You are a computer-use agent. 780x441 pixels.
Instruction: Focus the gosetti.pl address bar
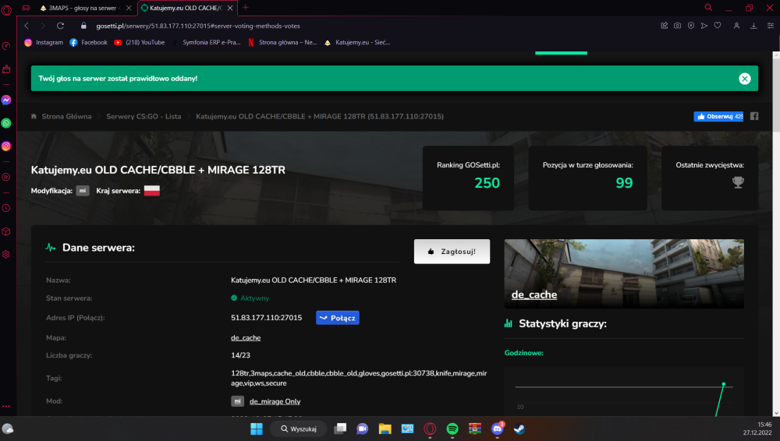point(198,26)
